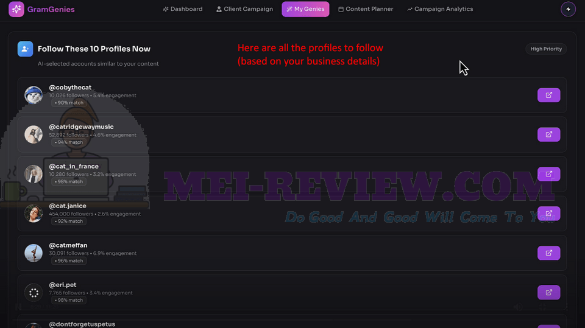585x328 pixels.
Task: Open @eri.pet profile external link
Action: 549,293
